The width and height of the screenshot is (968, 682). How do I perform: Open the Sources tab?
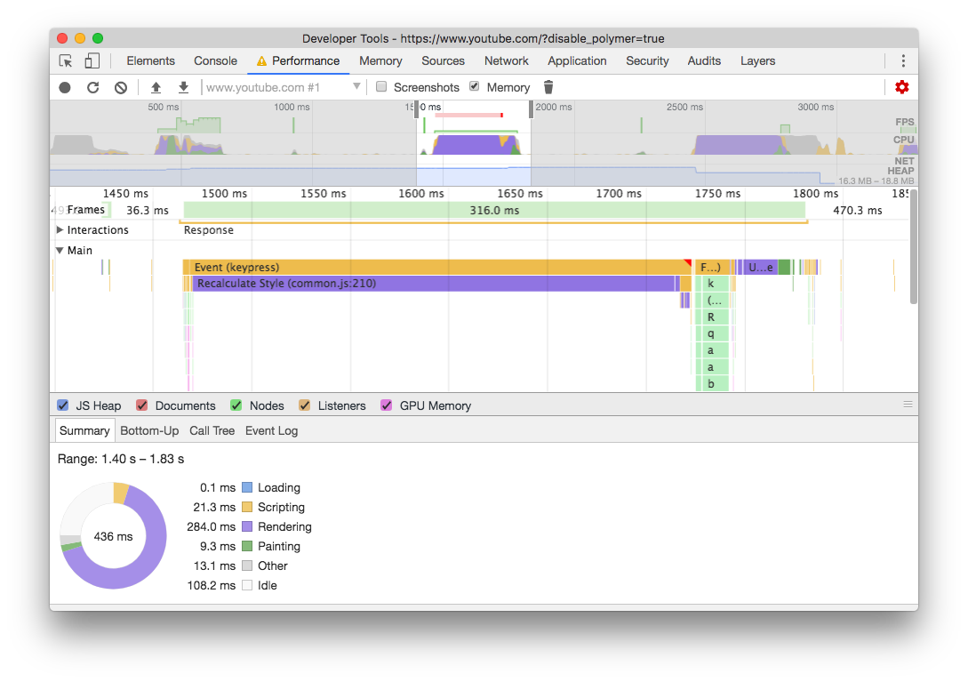pyautogui.click(x=444, y=60)
